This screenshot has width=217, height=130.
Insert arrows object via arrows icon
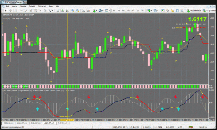(50, 11)
